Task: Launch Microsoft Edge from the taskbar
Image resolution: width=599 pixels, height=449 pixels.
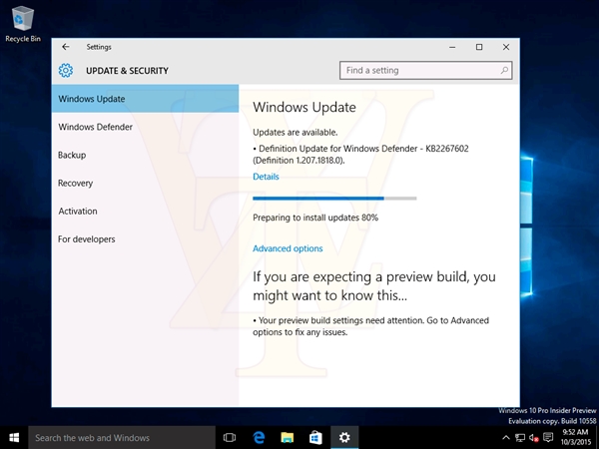Action: tap(258, 437)
